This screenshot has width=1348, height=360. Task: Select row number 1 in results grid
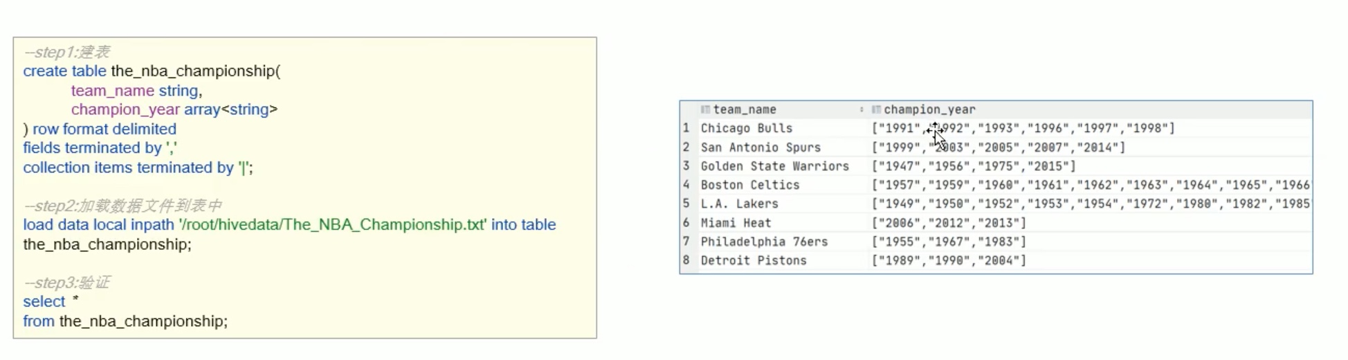686,128
